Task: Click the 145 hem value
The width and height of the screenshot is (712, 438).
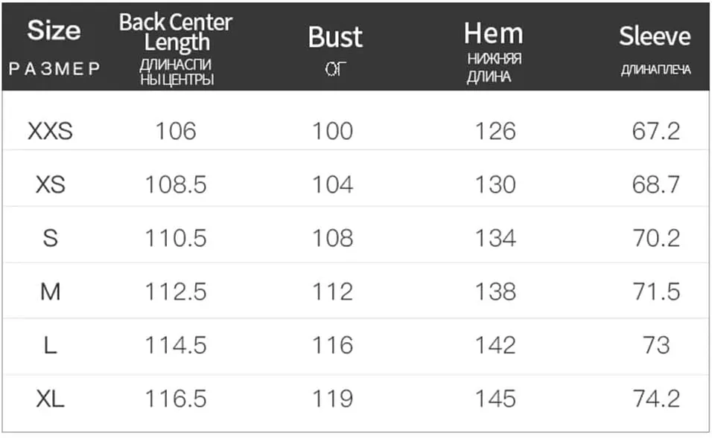Action: click(x=495, y=399)
